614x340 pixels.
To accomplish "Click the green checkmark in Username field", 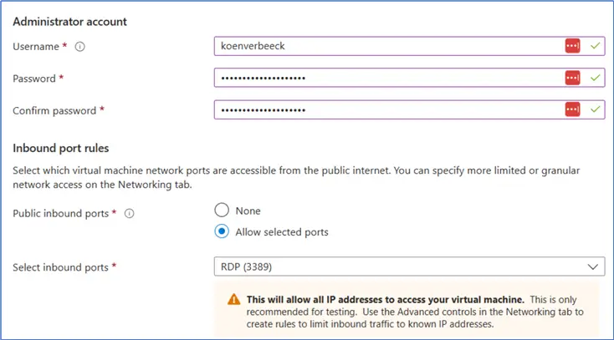I will (595, 46).
